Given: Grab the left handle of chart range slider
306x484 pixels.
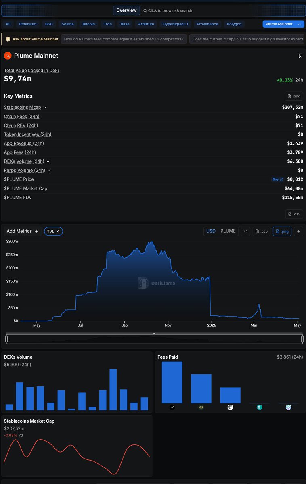Looking at the screenshot, I should click(x=6, y=339).
